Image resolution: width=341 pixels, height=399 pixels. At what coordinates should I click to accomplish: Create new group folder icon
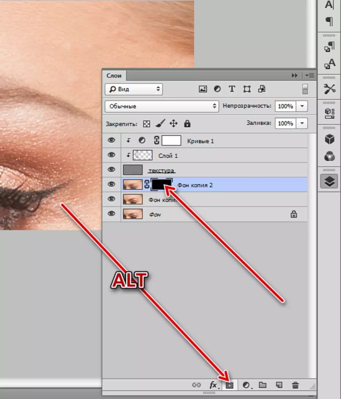(x=263, y=385)
